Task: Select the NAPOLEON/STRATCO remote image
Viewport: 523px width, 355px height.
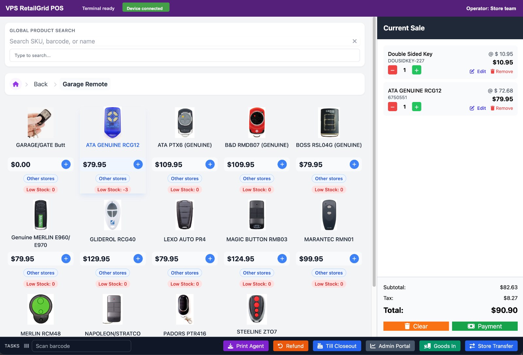Action: coord(113,309)
